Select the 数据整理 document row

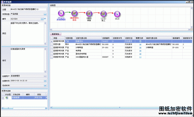tap(17, 98)
